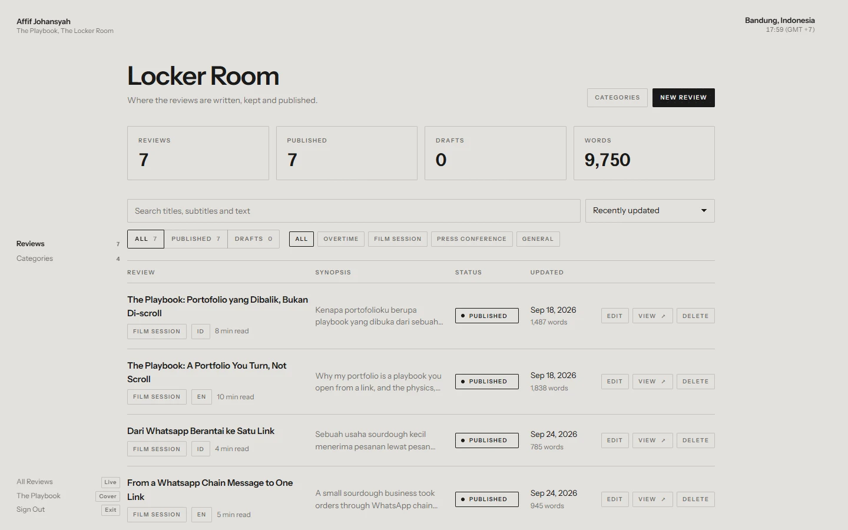Open the Categories button in the header

(x=617, y=98)
